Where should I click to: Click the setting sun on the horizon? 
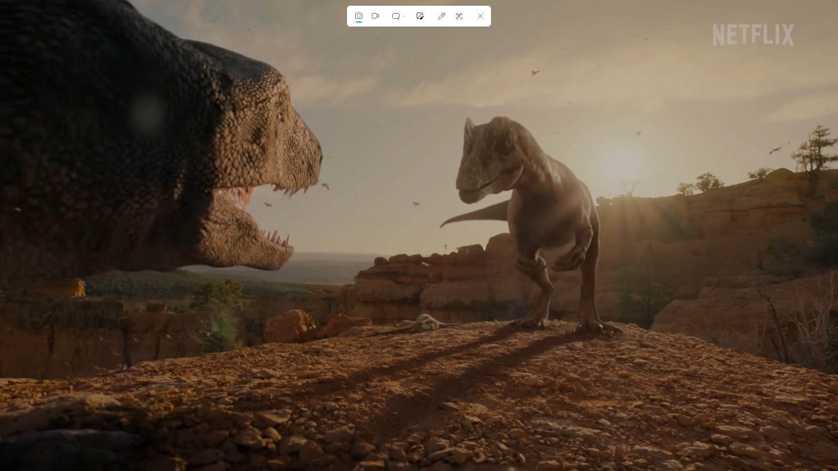620,166
